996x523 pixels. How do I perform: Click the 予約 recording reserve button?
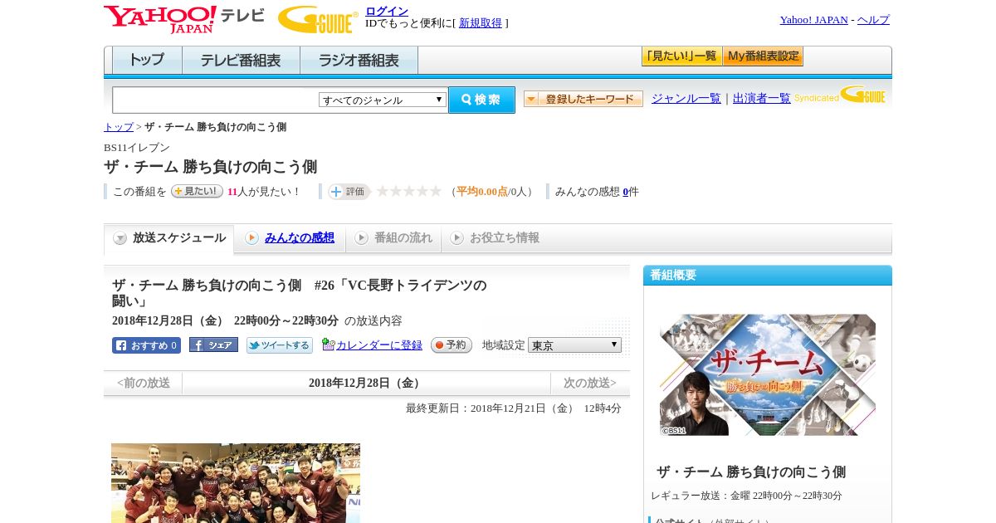(x=452, y=345)
